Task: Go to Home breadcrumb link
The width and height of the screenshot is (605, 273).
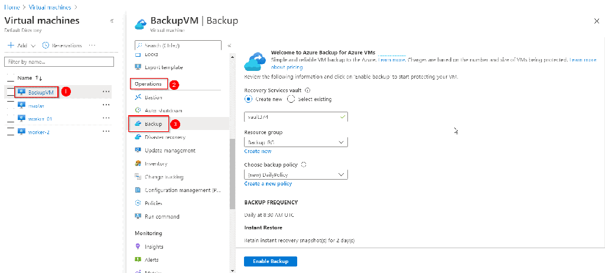Action: [x=12, y=7]
